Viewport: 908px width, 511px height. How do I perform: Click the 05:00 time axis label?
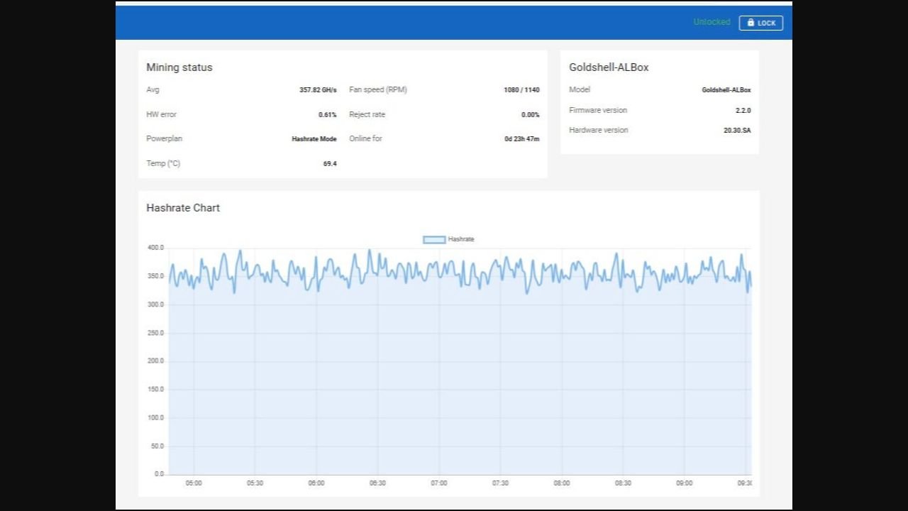click(x=194, y=483)
